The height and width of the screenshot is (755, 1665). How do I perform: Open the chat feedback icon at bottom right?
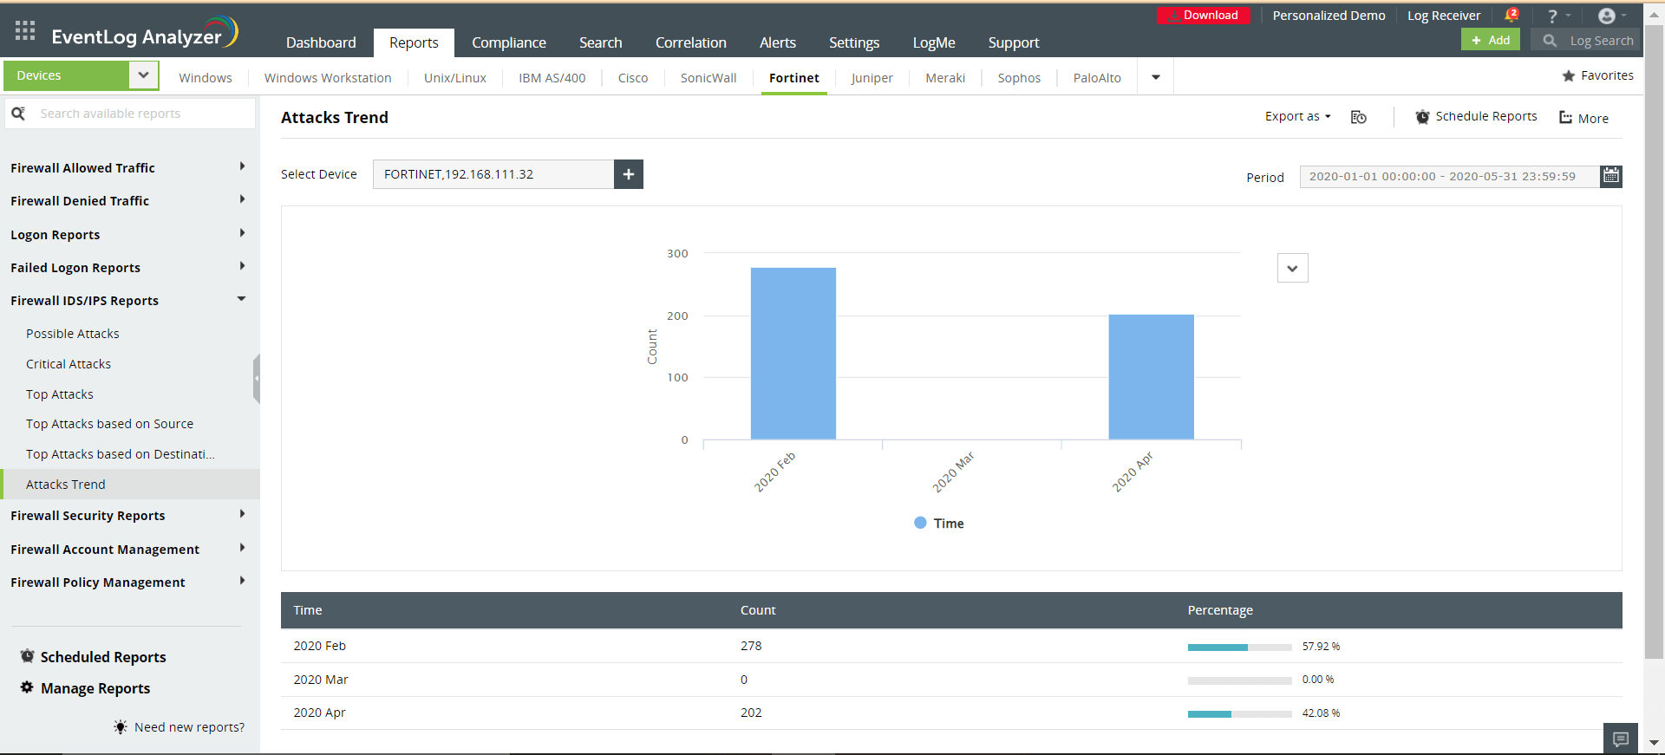(x=1621, y=739)
